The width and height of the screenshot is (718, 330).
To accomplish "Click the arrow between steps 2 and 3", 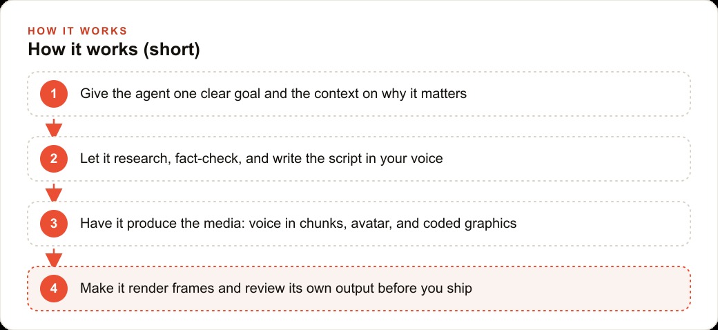I will coord(54,193).
